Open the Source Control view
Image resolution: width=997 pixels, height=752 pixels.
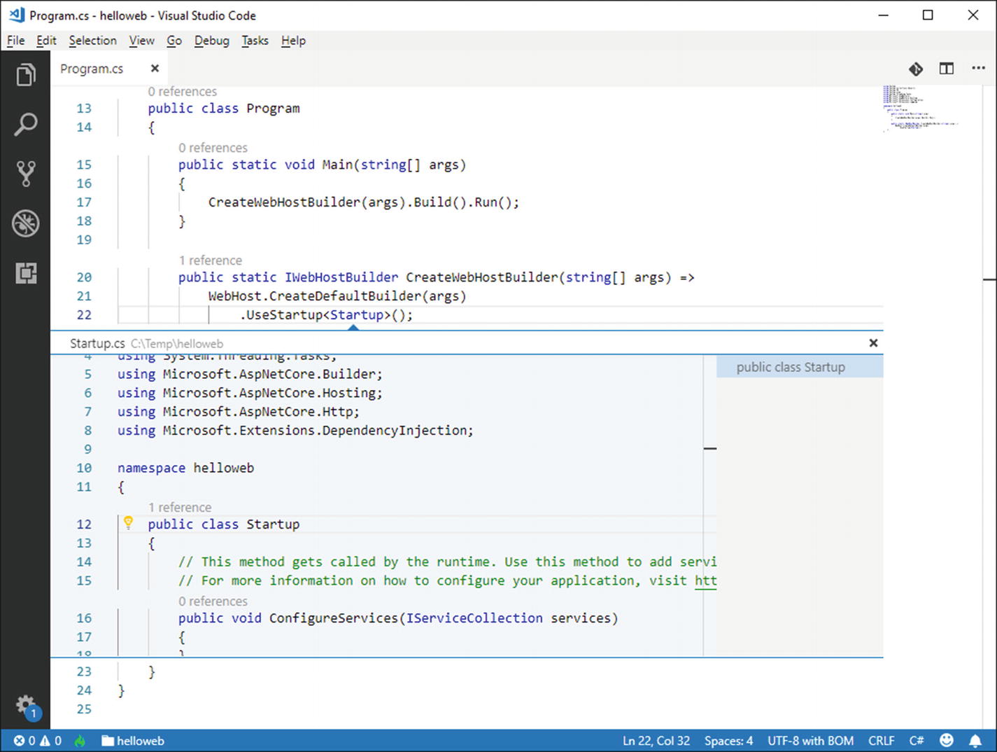pyautogui.click(x=26, y=174)
